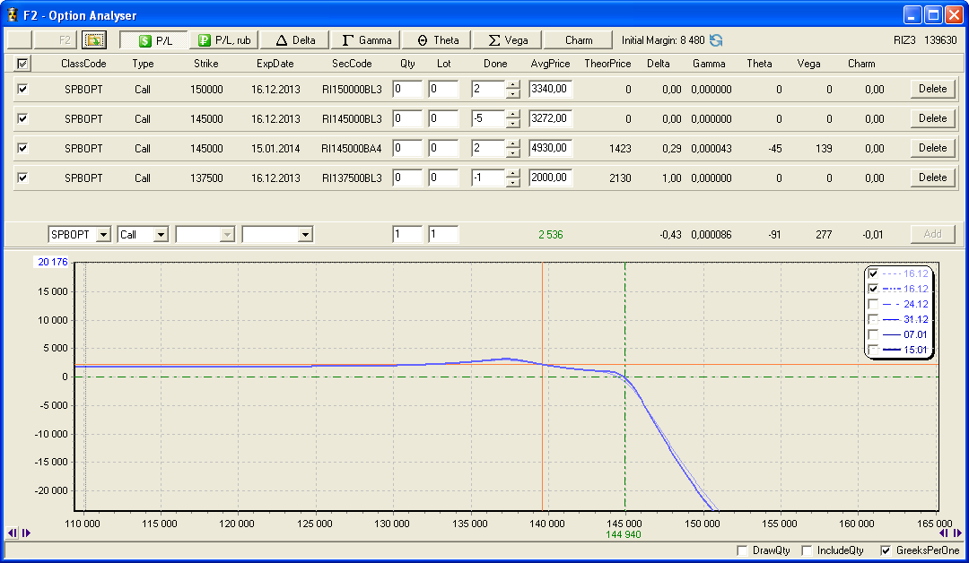This screenshot has width=969, height=563.
Task: Click right-axis scroll arrows at bottom right
Action: point(951,533)
